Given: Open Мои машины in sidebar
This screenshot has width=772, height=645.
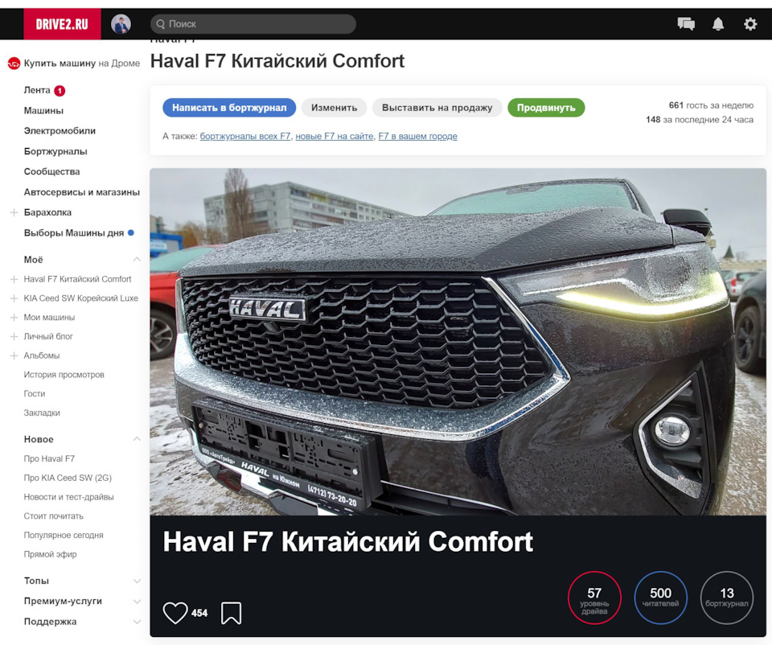Looking at the screenshot, I should [49, 318].
